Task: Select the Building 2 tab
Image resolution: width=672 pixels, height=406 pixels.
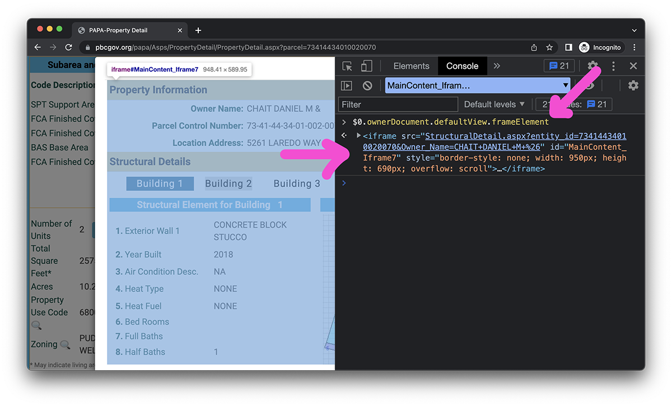Action: (x=228, y=184)
